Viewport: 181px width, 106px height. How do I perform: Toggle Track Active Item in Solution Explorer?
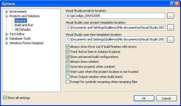tap(67, 52)
